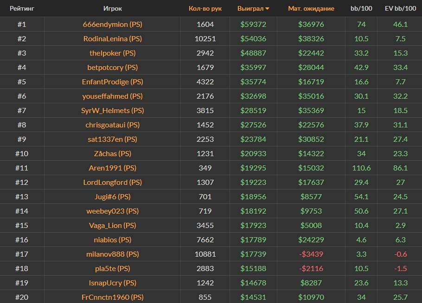Click the sort arrow next to Выиграл

pyautogui.click(x=268, y=9)
